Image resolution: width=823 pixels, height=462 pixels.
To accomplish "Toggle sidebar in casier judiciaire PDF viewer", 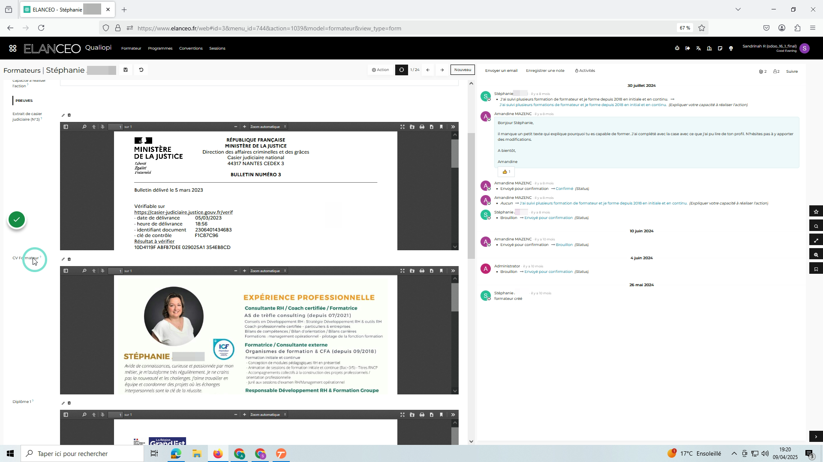I will pyautogui.click(x=66, y=127).
